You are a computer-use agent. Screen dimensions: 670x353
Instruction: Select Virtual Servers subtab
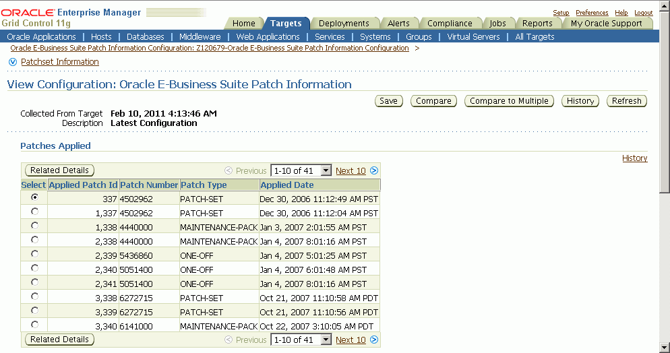pyautogui.click(x=473, y=36)
